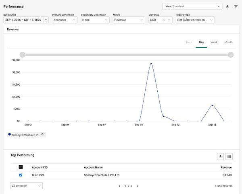Switch chart granularity to Month

pos(228,42)
